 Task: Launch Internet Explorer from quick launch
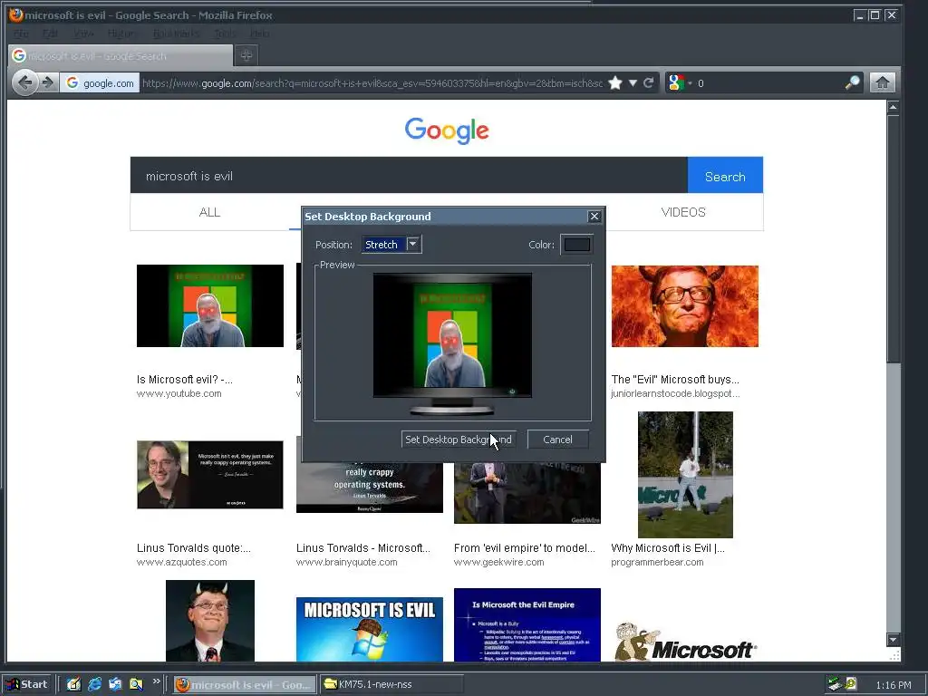[94, 685]
